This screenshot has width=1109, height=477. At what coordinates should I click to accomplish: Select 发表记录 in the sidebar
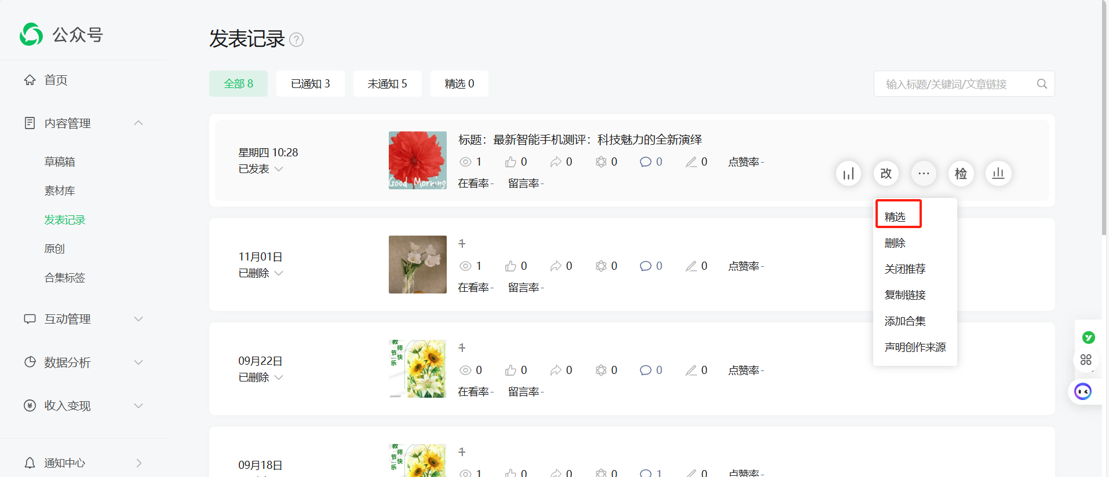(x=65, y=219)
